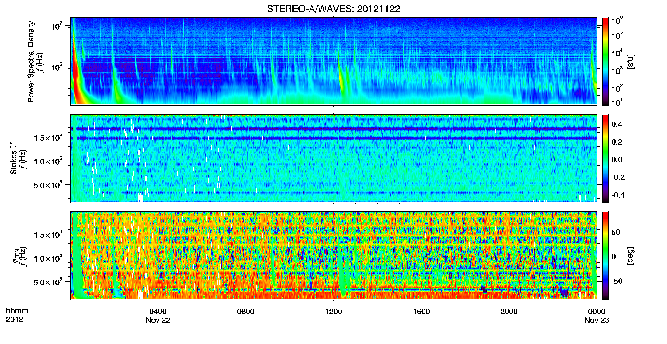
Task: Click the plot title STEREO-A/WAVES: 20121122
Action: click(x=333, y=9)
